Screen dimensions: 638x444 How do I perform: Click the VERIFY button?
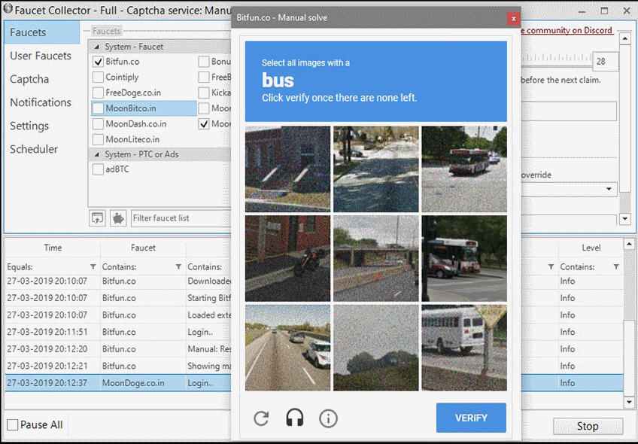(471, 418)
